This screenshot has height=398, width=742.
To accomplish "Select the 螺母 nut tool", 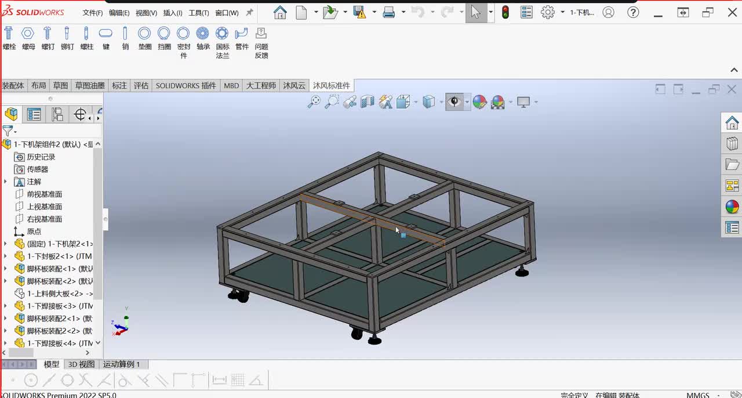I will coord(28,39).
